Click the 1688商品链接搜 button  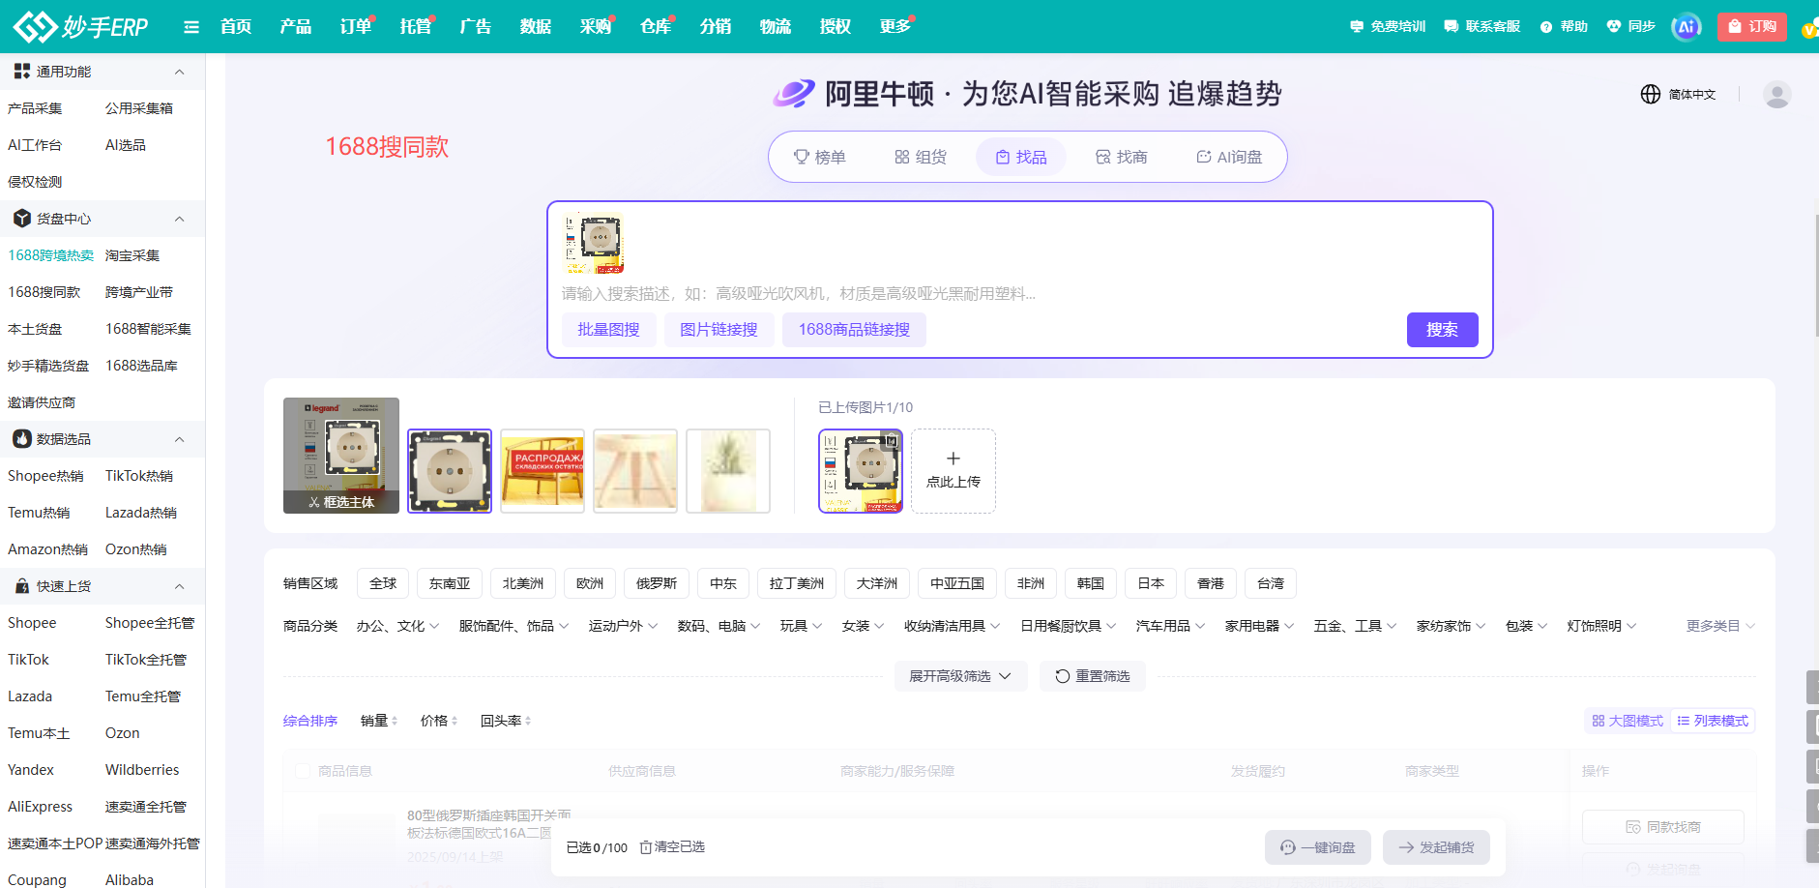[854, 330]
